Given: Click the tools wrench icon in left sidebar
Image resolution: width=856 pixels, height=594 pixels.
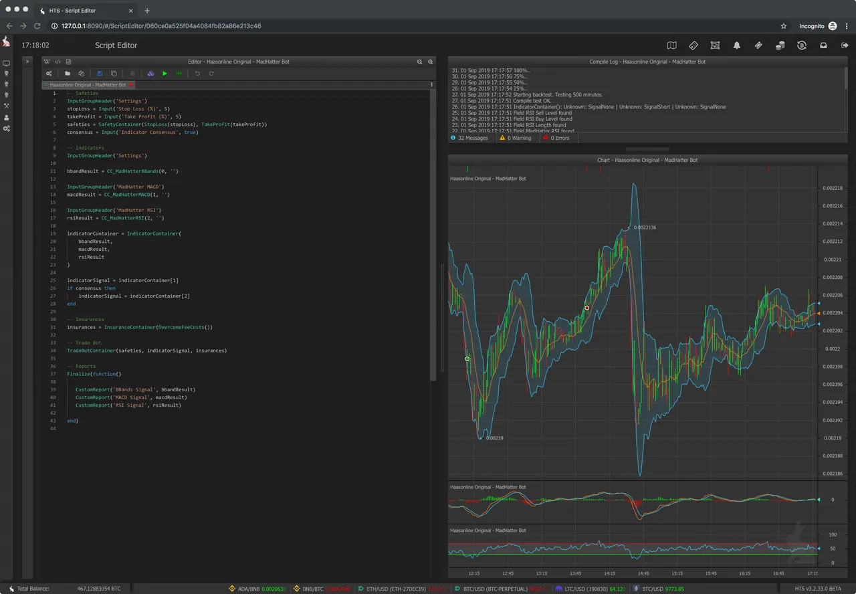Looking at the screenshot, I should pyautogui.click(x=6, y=106).
